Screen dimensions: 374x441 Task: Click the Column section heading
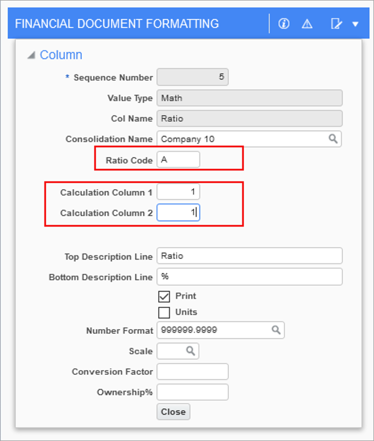[x=61, y=55]
